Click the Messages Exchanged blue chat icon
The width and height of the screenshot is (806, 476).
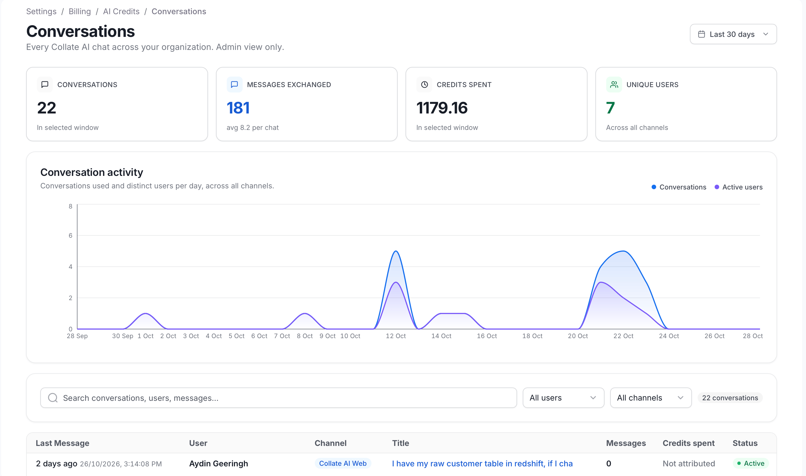234,84
